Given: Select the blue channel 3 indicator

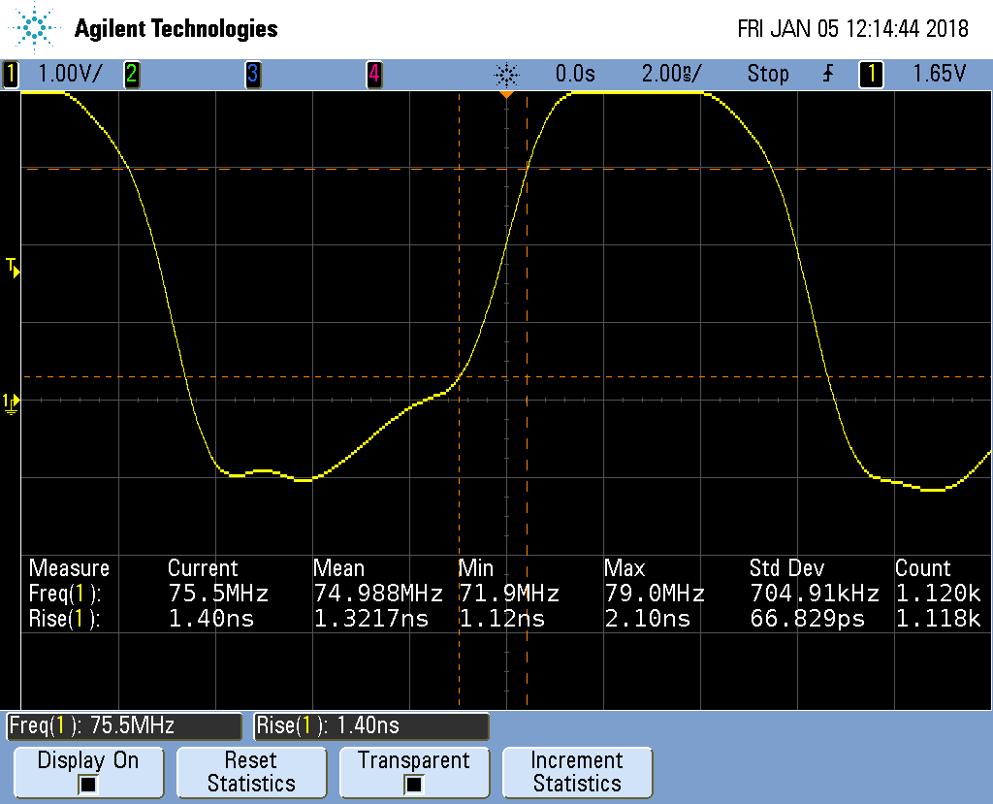Looking at the screenshot, I should [253, 74].
